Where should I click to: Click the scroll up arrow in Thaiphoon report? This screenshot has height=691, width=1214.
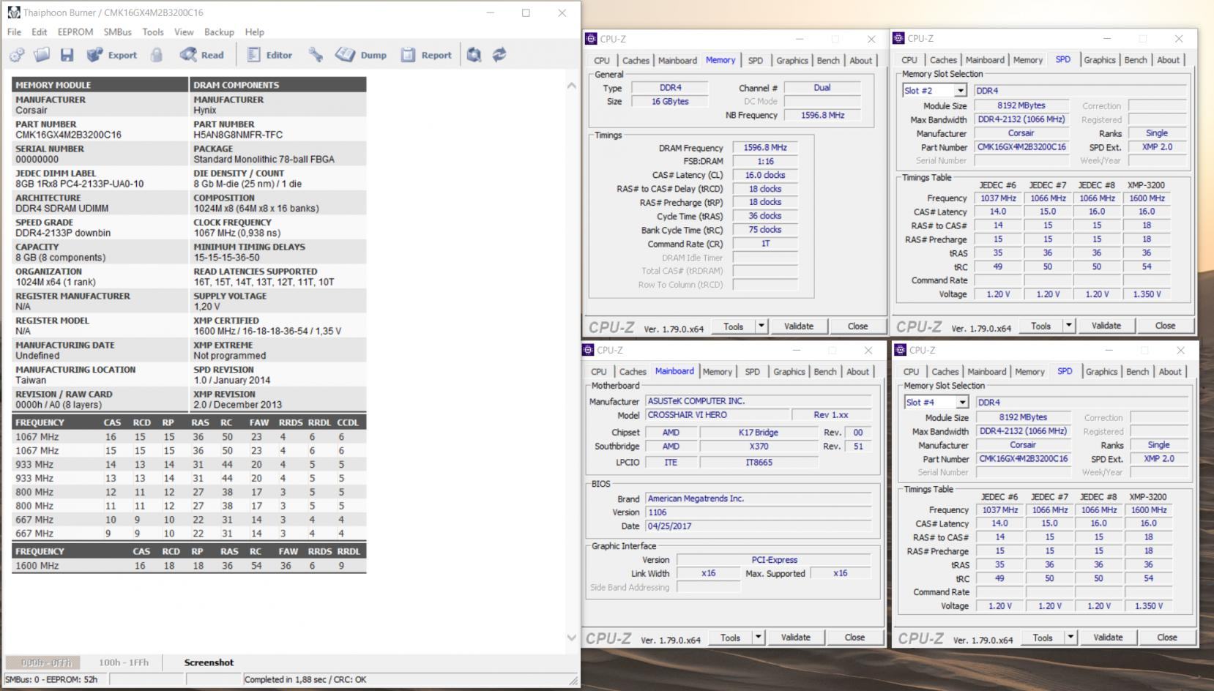pyautogui.click(x=572, y=86)
